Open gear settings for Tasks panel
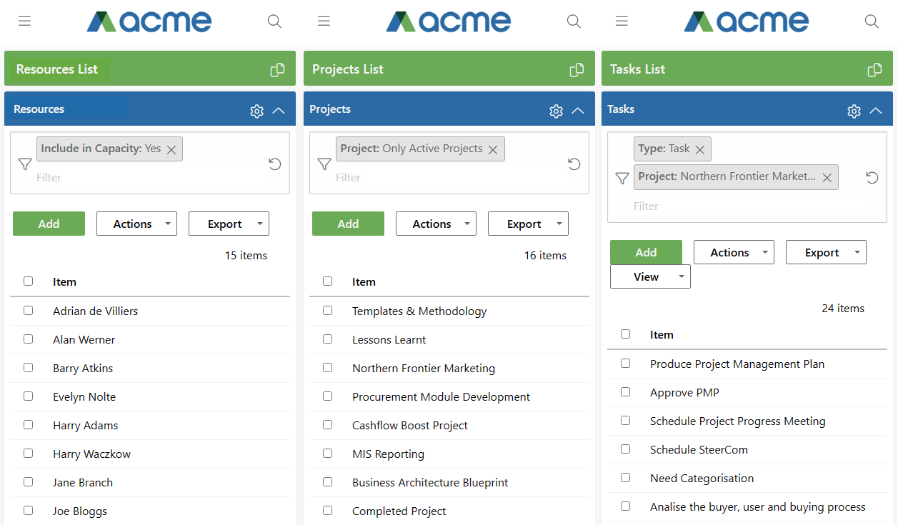Viewport: 898px width, 525px height. [x=854, y=111]
